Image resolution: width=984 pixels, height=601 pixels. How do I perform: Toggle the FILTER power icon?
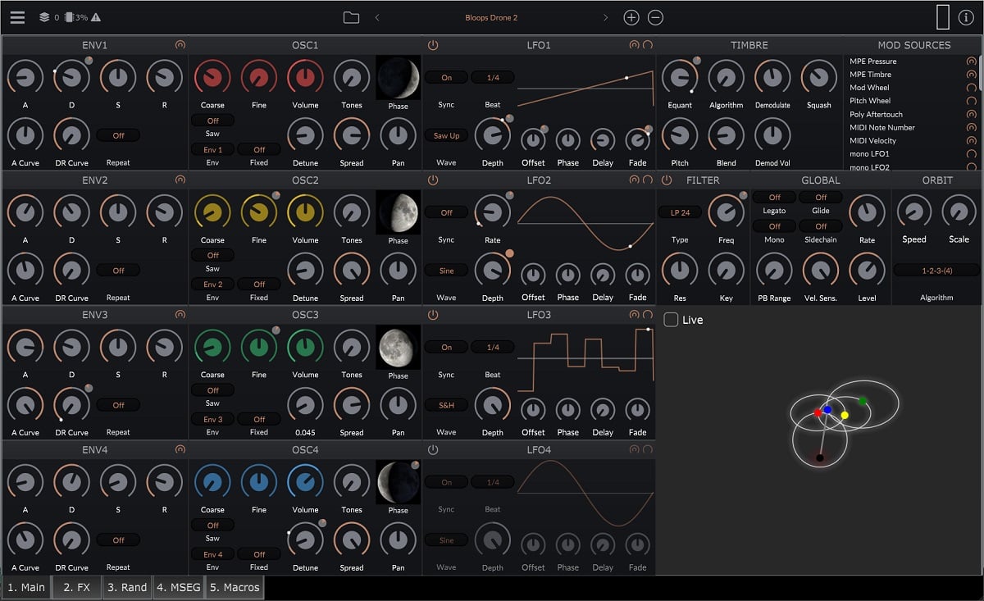666,180
